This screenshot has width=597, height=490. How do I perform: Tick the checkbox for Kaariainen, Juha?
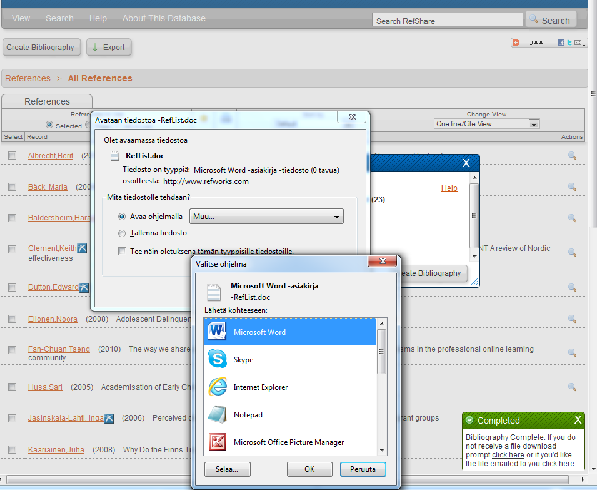coord(12,449)
